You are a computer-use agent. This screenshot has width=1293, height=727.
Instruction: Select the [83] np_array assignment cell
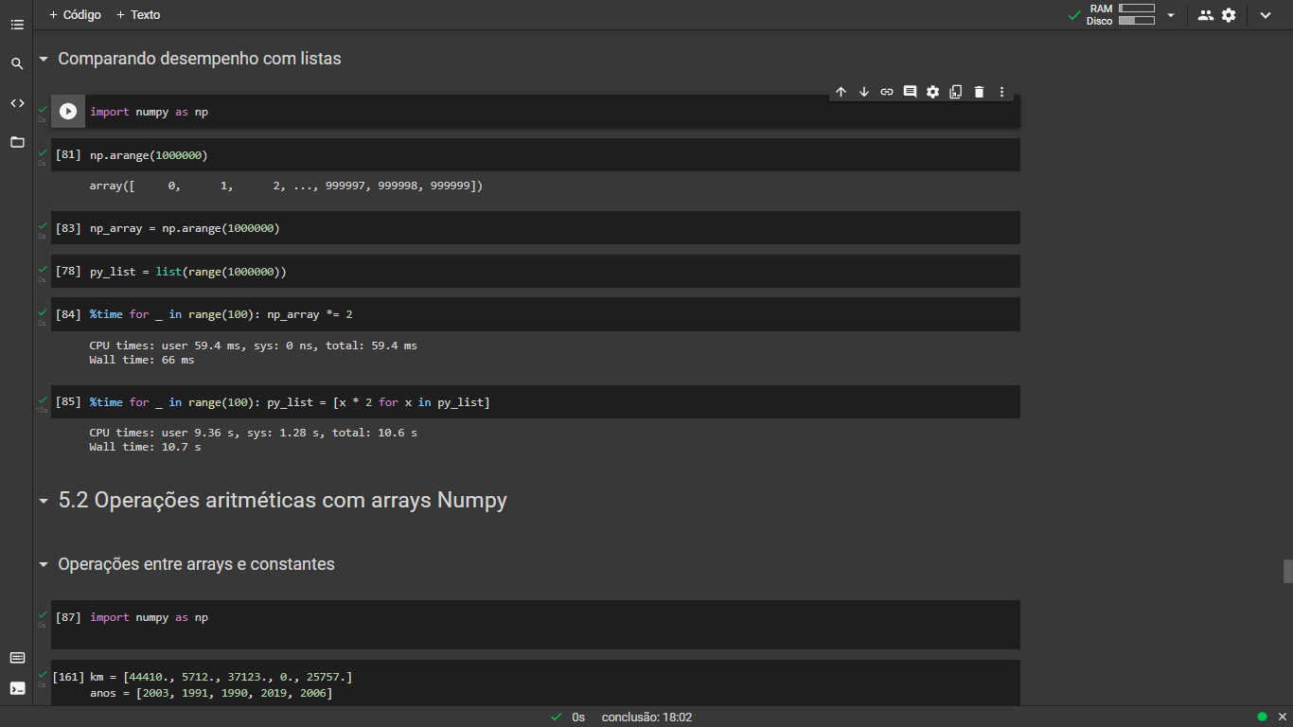click(536, 228)
